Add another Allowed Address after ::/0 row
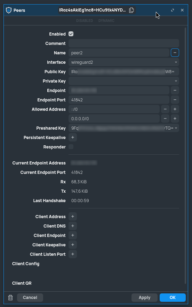The height and width of the screenshot is (307, 192). pyautogui.click(x=175, y=109)
